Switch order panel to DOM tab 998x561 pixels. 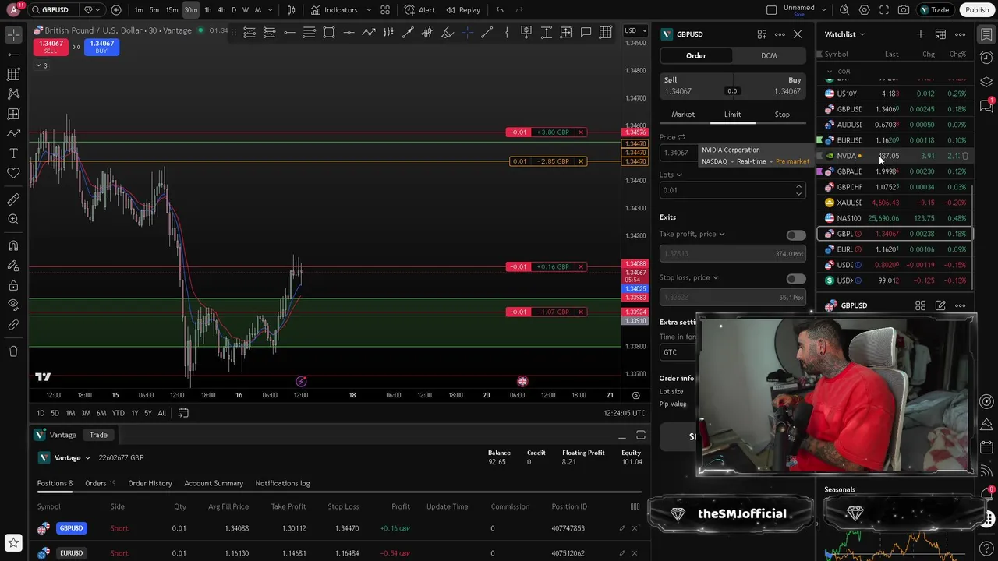click(769, 56)
